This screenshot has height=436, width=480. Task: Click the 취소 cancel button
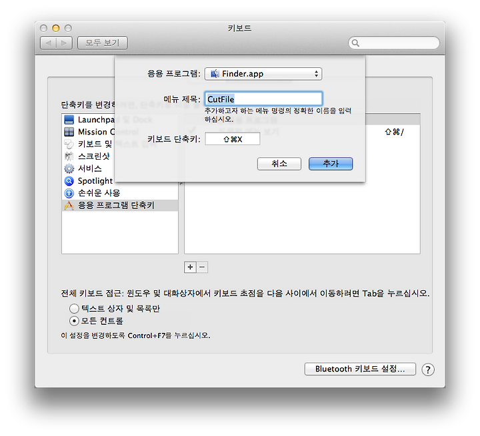[x=279, y=164]
